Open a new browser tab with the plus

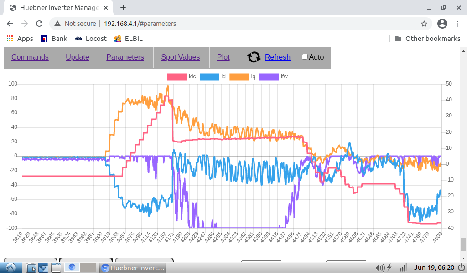tap(123, 8)
